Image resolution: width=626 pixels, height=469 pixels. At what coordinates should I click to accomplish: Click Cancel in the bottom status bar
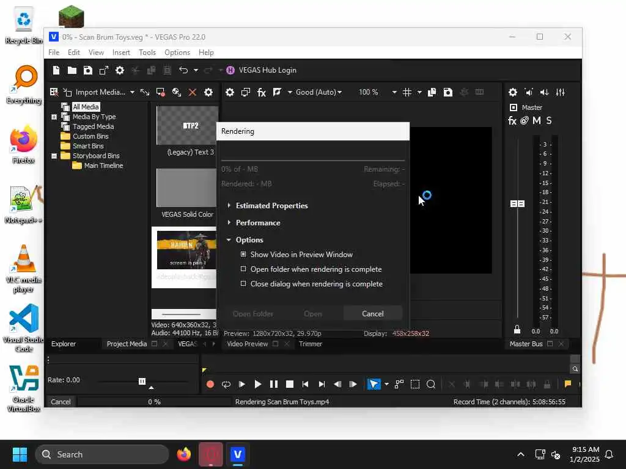tap(61, 402)
